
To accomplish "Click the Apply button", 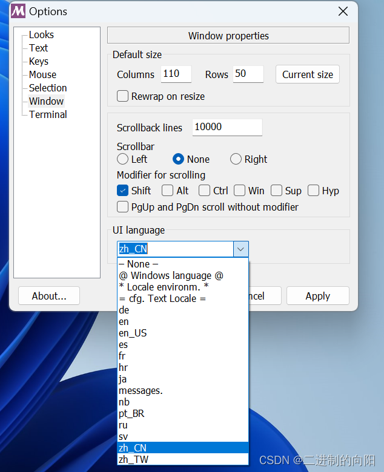I will click(x=318, y=296).
